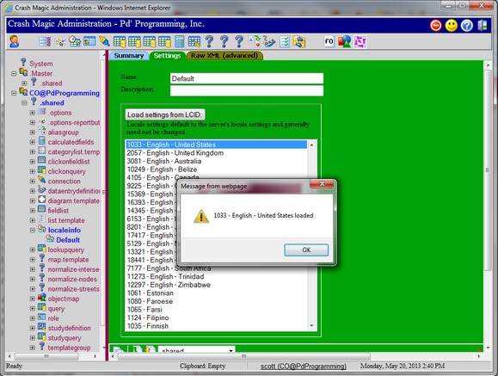Click the pen connection toolbar icon
498x376 pixels.
click(104, 41)
